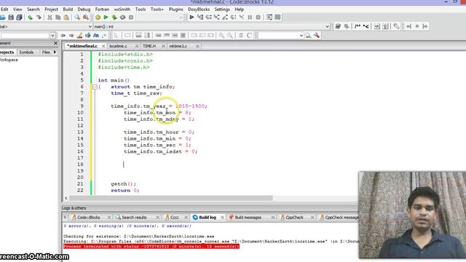Open the Debugging windows icon
The width and height of the screenshot is (466, 262).
[x=269, y=17]
